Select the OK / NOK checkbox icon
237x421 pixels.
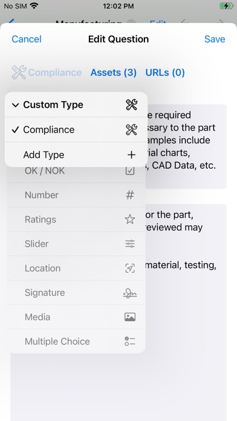(x=130, y=171)
